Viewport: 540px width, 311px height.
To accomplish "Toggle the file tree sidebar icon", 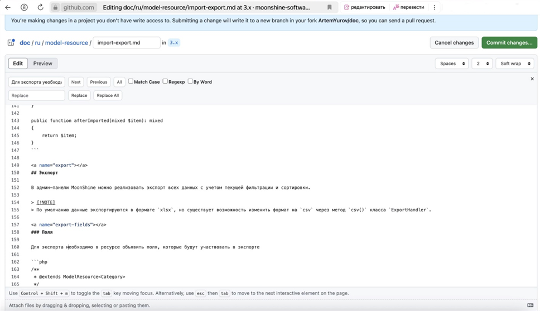I will point(11,43).
